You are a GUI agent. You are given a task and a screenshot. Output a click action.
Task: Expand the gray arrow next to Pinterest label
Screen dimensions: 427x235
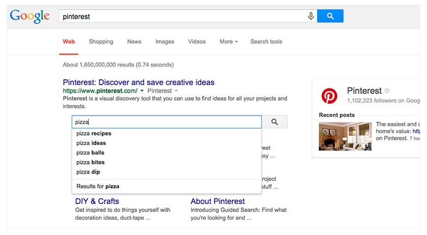point(176,91)
